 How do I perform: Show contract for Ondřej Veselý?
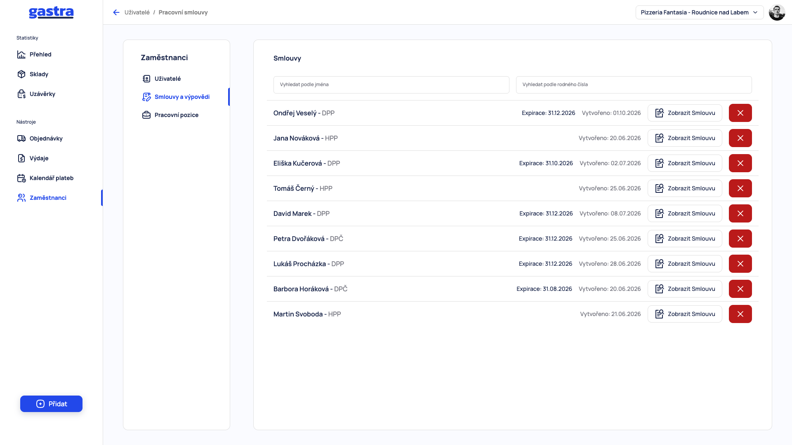click(685, 113)
